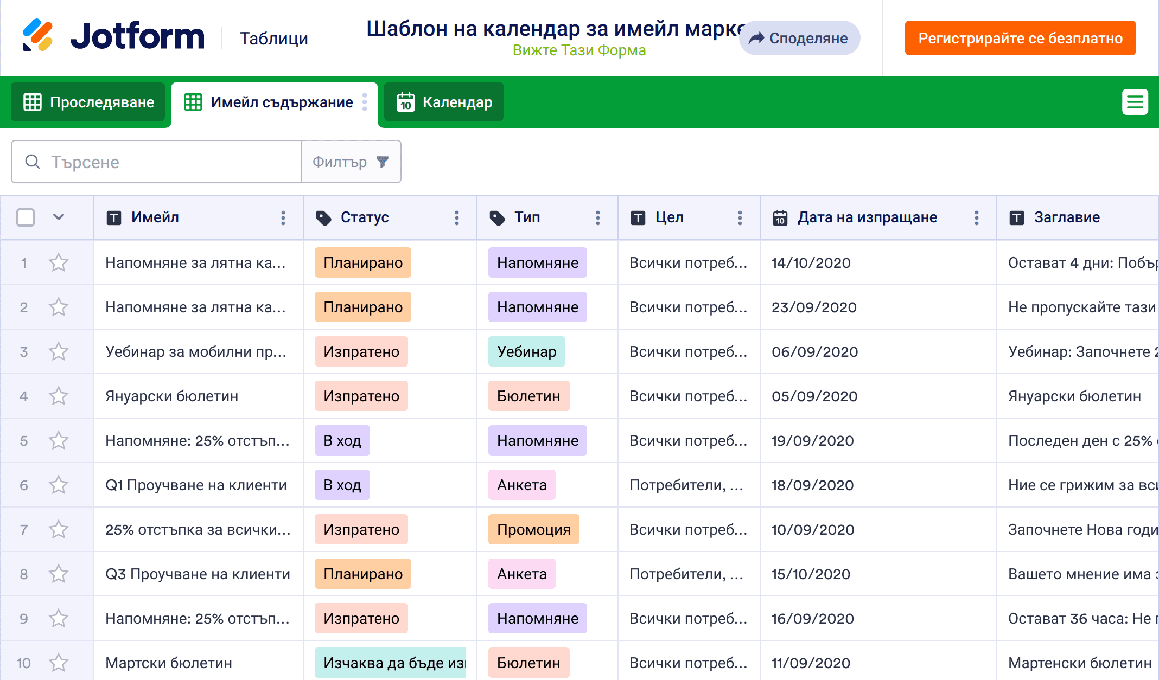Click the Jotform logo icon
Screen dimensions: 1159x680
click(37, 36)
